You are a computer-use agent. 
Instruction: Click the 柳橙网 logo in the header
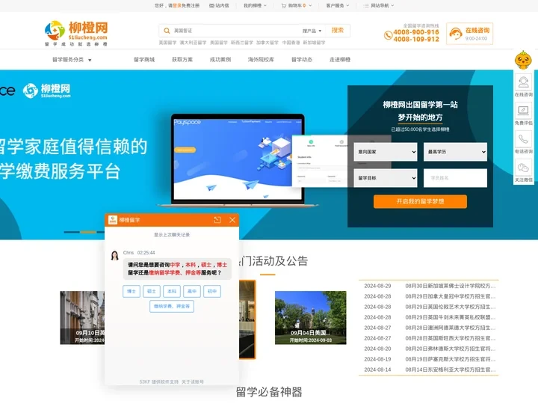(76, 34)
